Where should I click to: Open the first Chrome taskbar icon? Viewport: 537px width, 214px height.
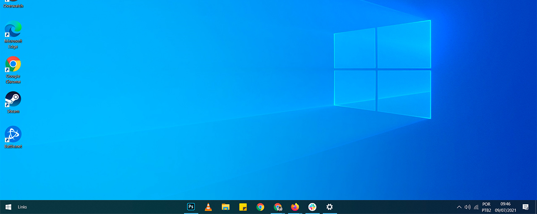(x=260, y=207)
